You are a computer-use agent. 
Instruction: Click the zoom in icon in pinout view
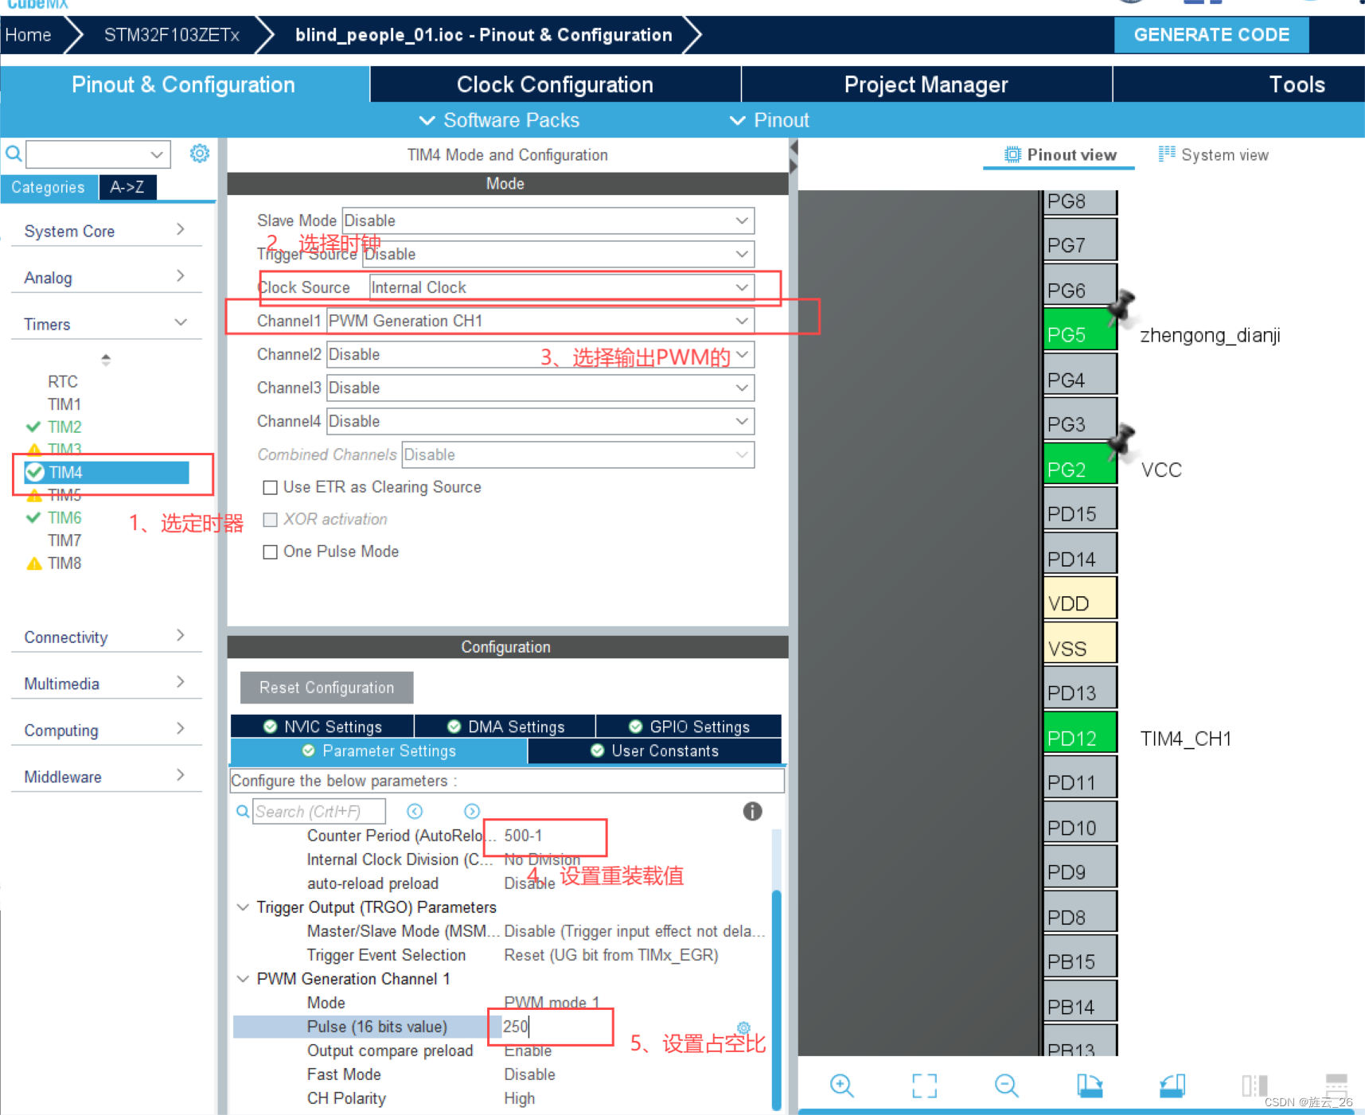(x=841, y=1085)
